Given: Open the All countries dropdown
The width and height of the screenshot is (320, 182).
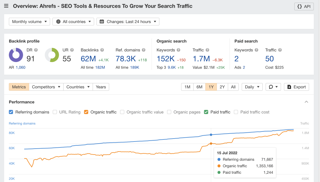Looking at the screenshot, I should coord(73,22).
